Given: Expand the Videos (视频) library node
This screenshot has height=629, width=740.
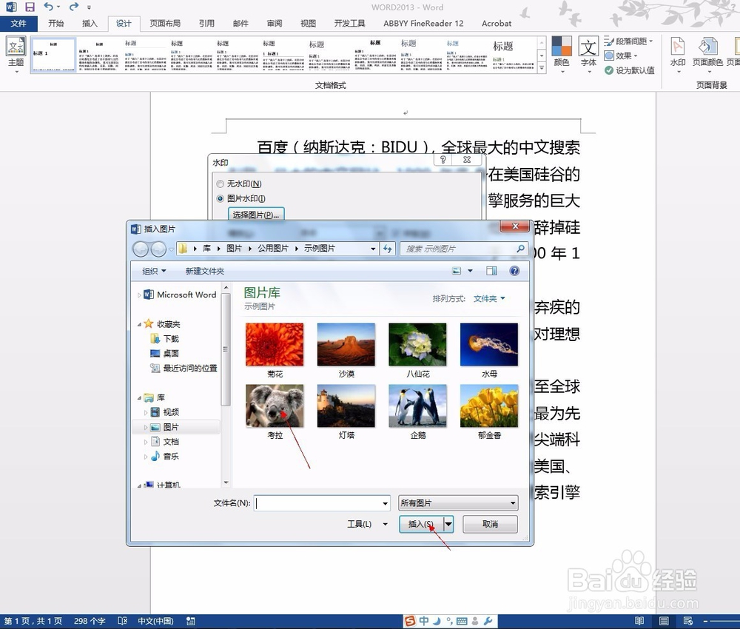Looking at the screenshot, I should click(x=145, y=412).
